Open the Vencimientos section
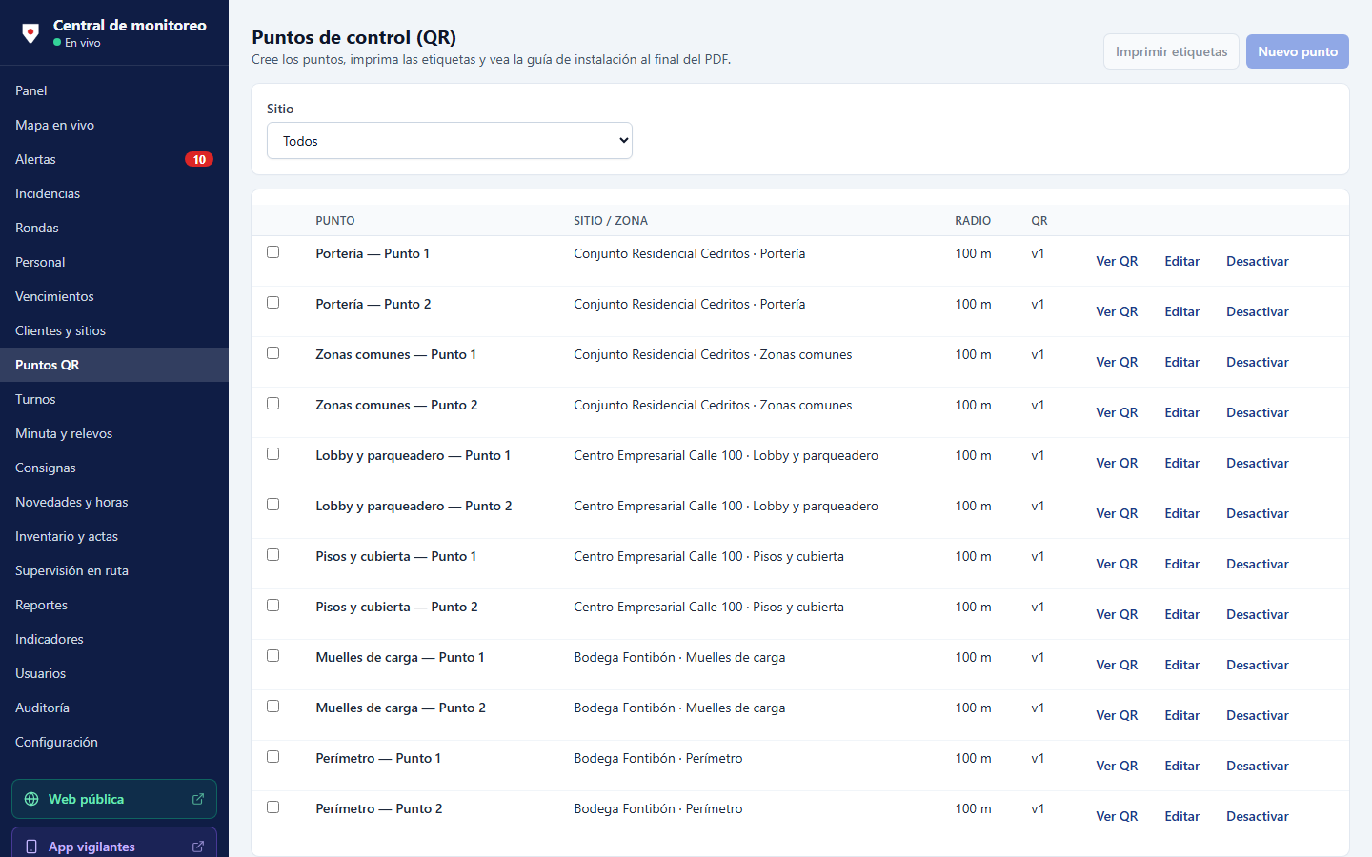 [x=114, y=296]
